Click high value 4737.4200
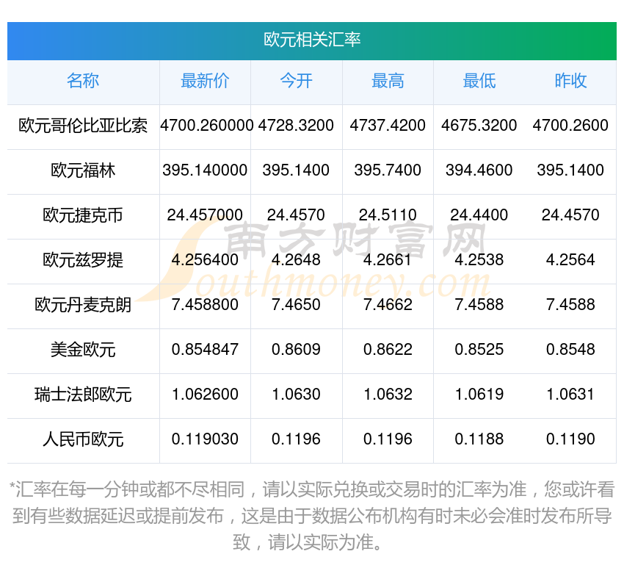 [388, 126]
